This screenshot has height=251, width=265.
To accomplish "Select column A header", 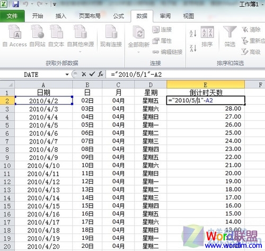I will click(43, 85).
